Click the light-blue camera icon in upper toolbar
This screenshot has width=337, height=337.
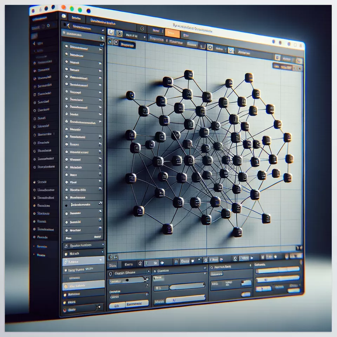click(x=231, y=51)
